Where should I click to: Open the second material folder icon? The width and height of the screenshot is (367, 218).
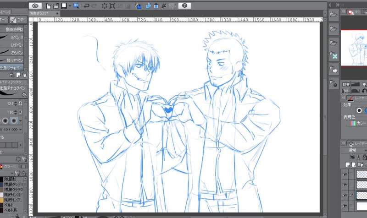pos(334,29)
